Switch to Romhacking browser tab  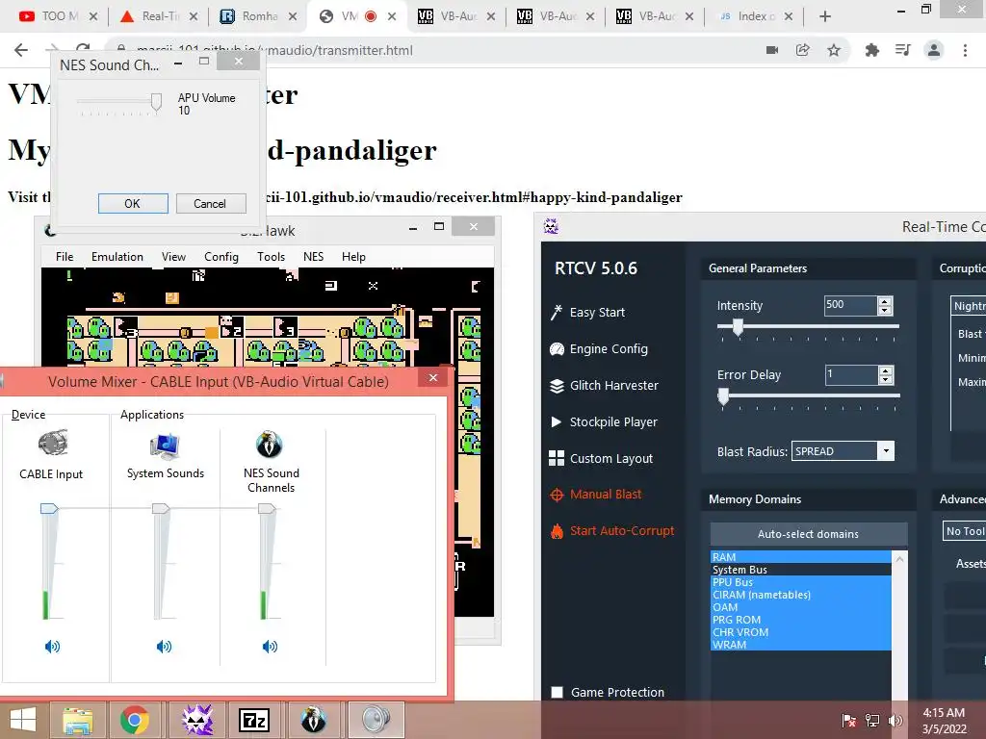[x=258, y=16]
